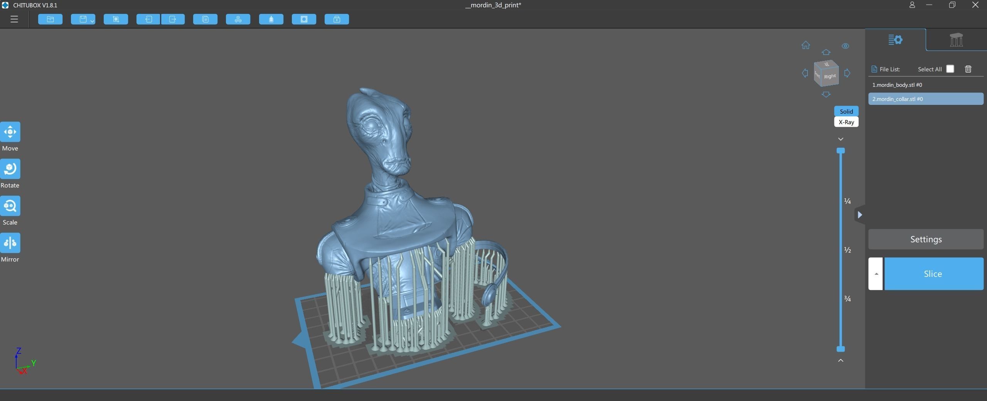Jump layer slider to the ½ mark

(847, 250)
